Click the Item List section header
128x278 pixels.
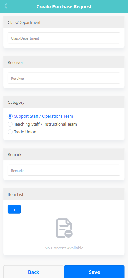(x=64, y=194)
